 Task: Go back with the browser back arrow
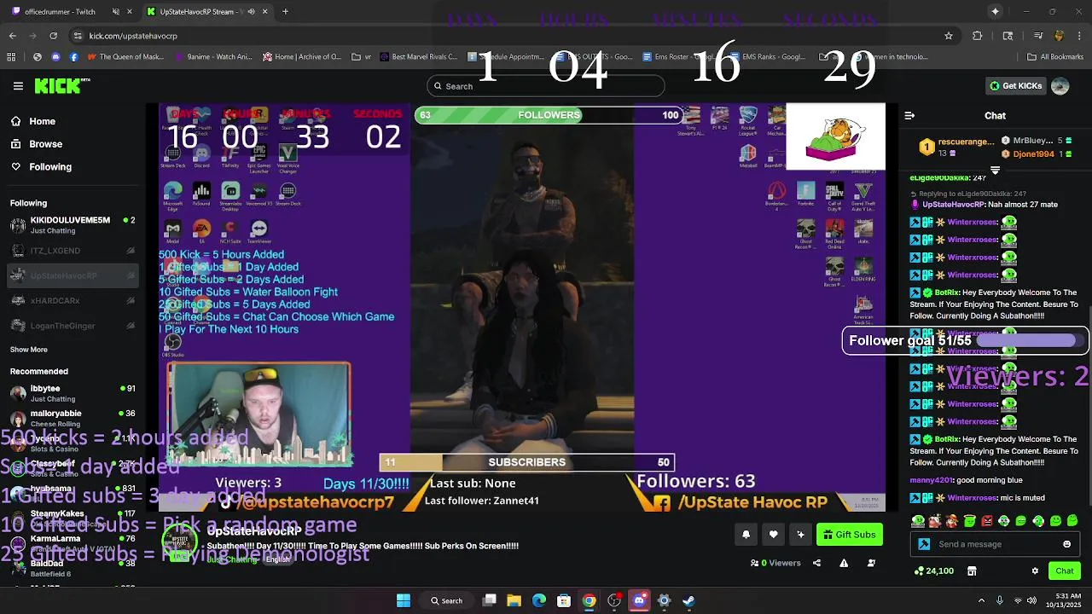point(12,36)
